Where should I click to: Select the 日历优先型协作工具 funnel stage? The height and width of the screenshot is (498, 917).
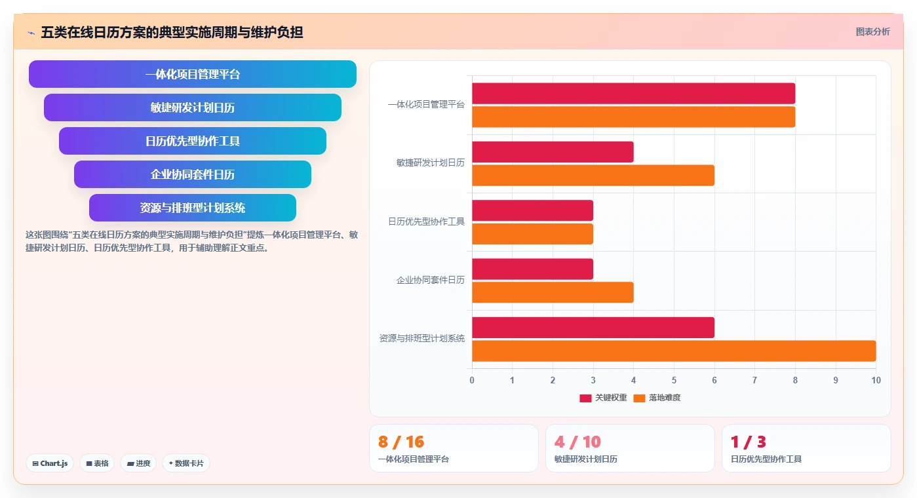tap(193, 141)
